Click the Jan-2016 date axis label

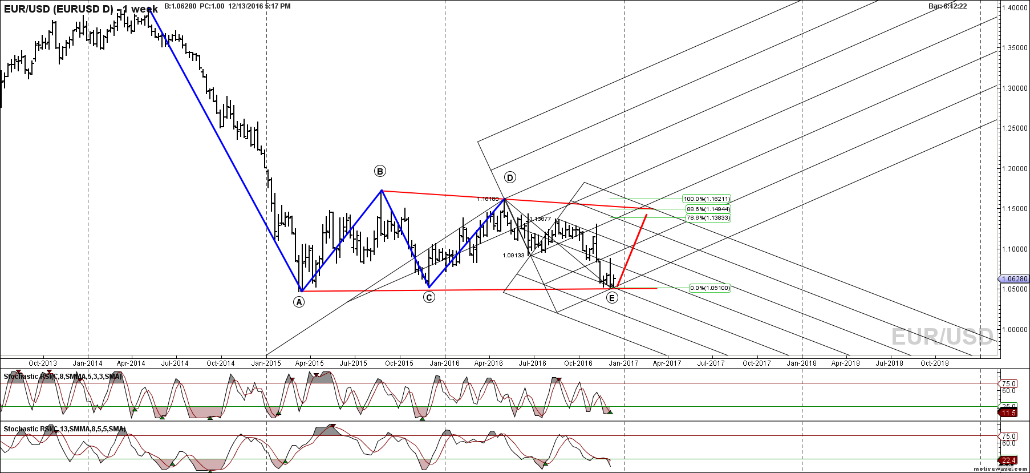[444, 363]
